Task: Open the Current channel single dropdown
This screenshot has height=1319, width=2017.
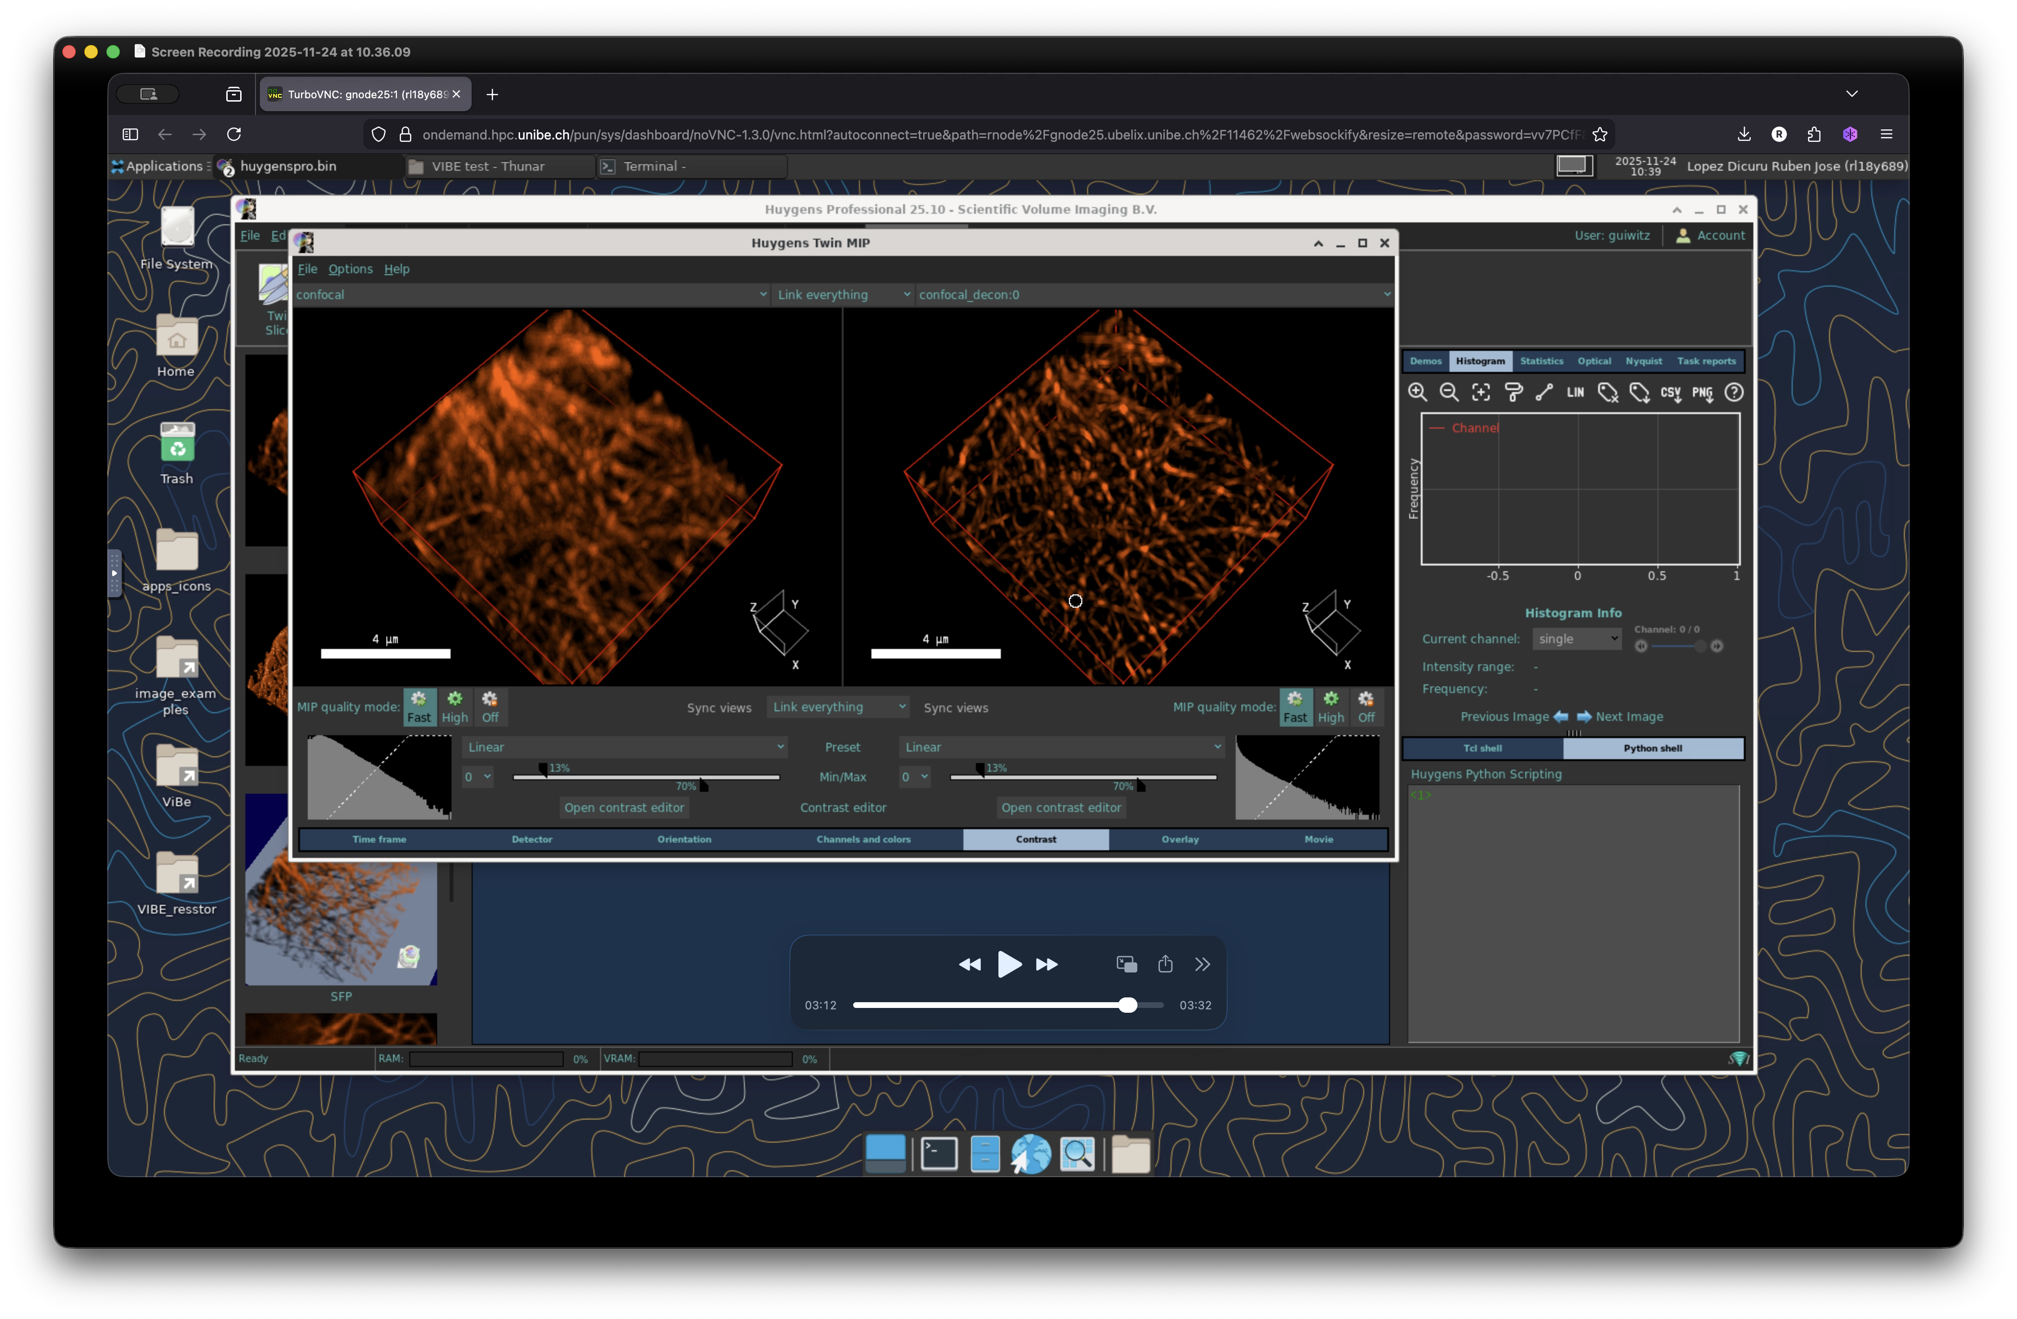Action: pos(1576,639)
